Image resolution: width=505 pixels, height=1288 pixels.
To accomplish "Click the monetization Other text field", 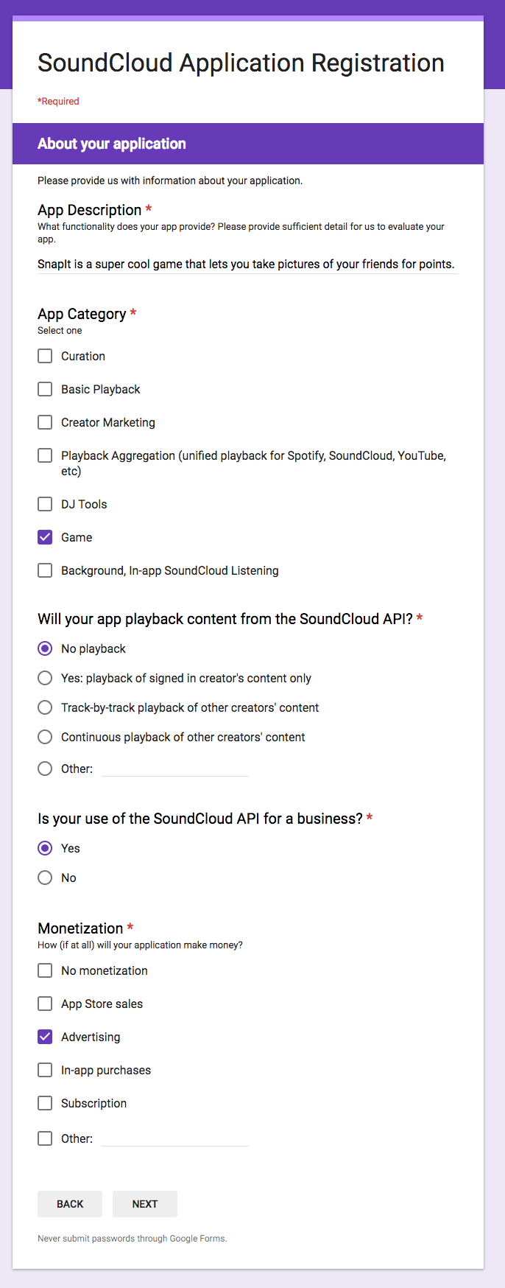I will 175,1138.
